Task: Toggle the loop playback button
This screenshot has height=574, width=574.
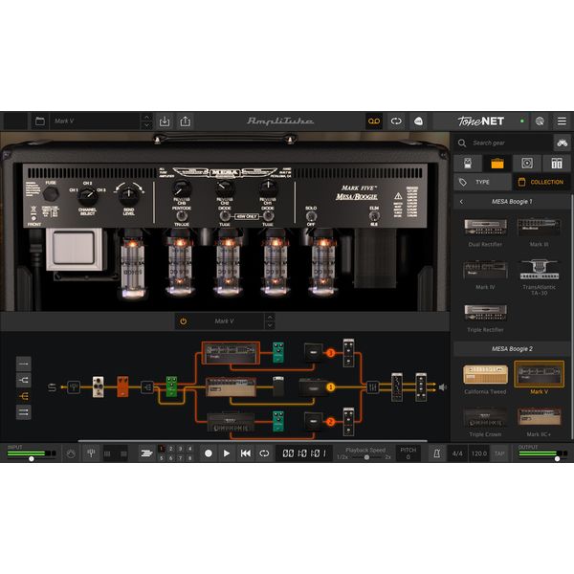Action: pyautogui.click(x=264, y=453)
